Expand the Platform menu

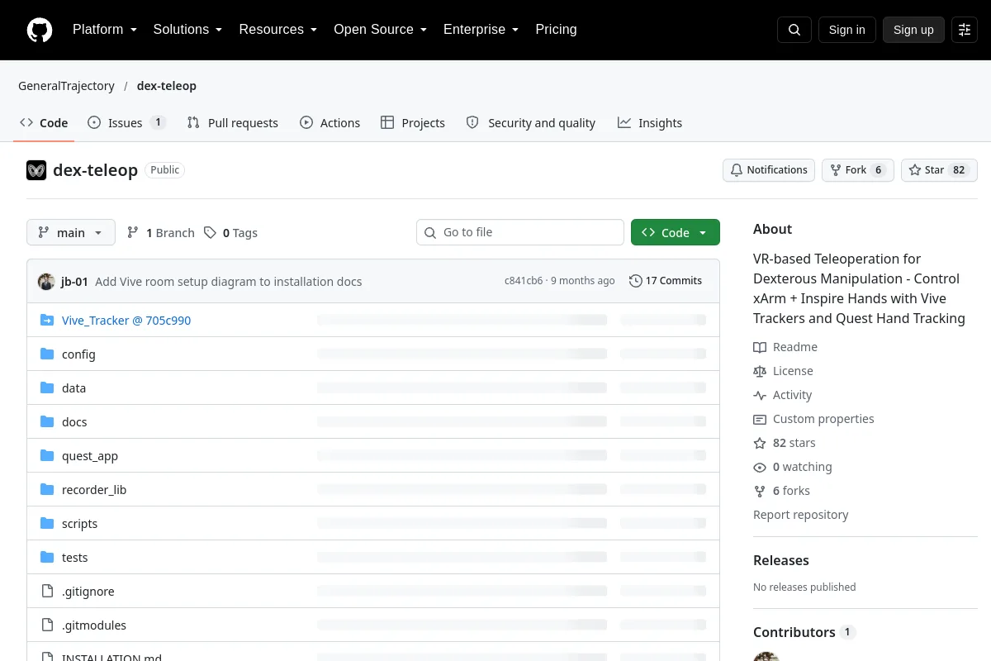(x=105, y=30)
